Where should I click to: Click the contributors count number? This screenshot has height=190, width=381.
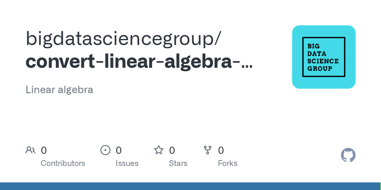click(44, 150)
